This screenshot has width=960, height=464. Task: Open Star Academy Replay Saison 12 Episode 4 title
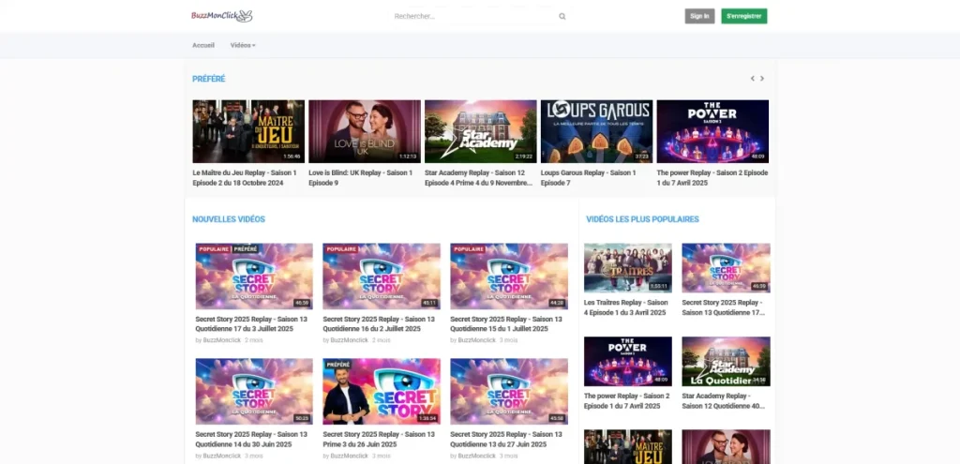click(479, 177)
